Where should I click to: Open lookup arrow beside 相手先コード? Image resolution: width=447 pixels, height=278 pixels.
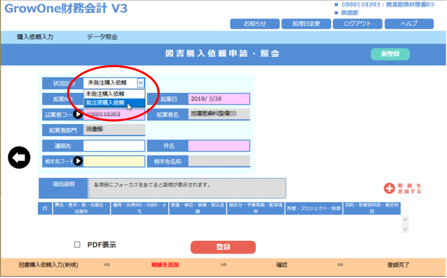[78, 161]
